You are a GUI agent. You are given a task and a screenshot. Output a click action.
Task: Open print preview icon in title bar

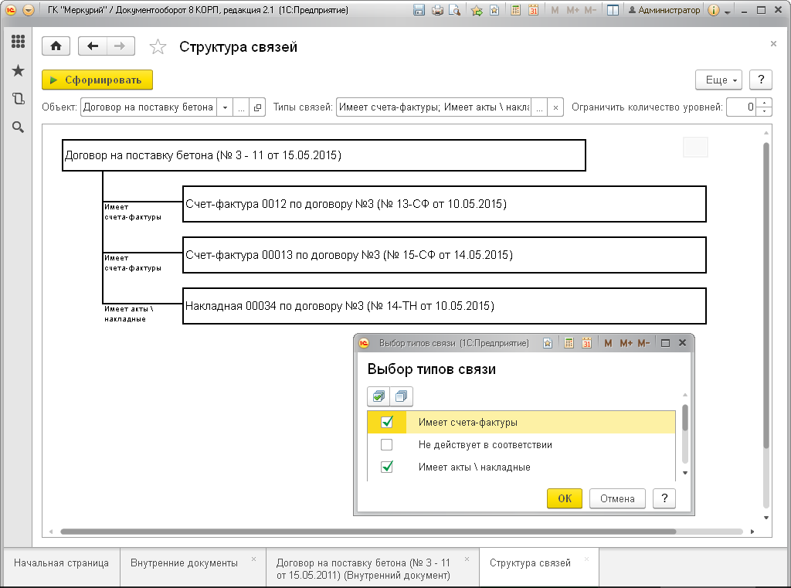click(x=454, y=10)
